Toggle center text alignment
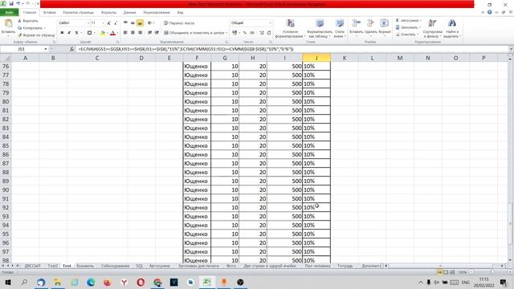The image size is (514, 289). [133, 33]
